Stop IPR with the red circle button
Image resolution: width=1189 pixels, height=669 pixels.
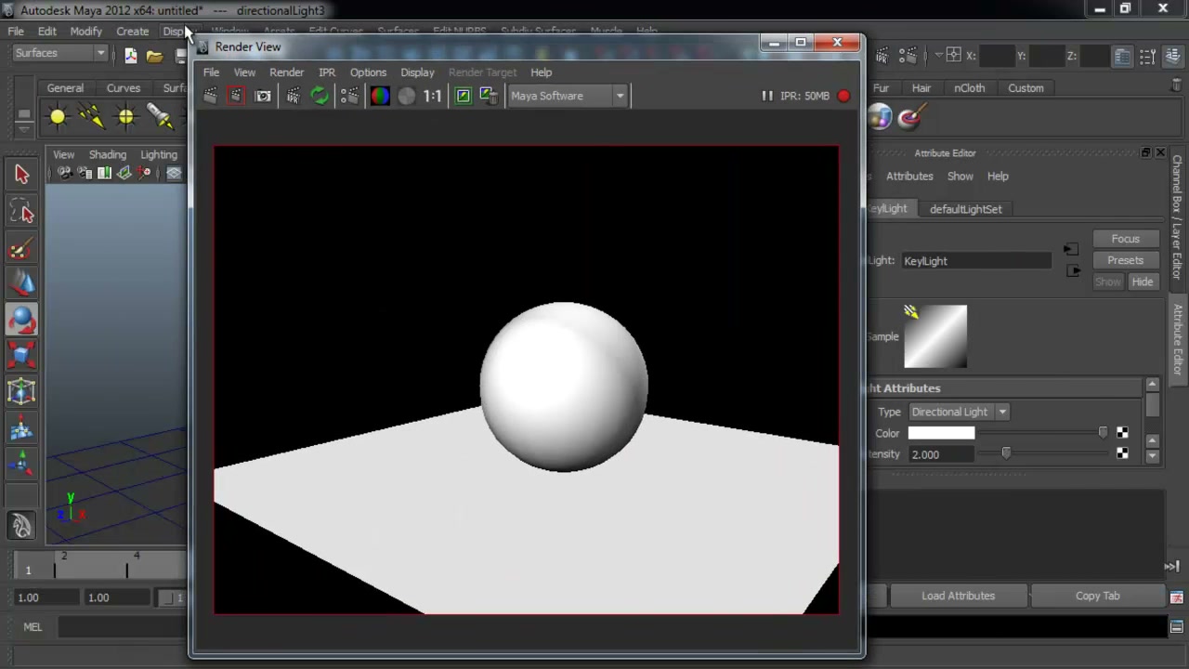pyautogui.click(x=843, y=96)
